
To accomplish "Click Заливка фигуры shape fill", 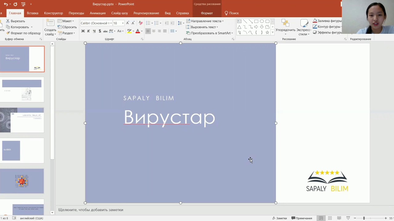I will tap(328, 21).
